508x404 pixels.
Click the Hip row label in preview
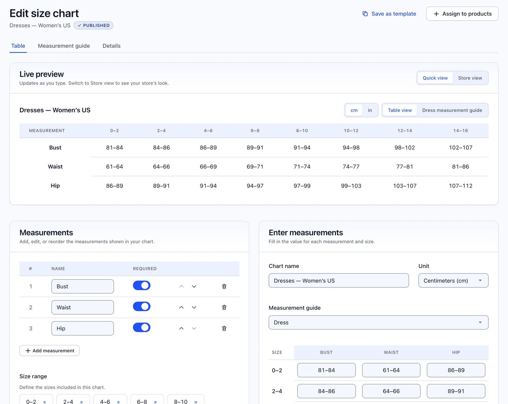tap(55, 186)
